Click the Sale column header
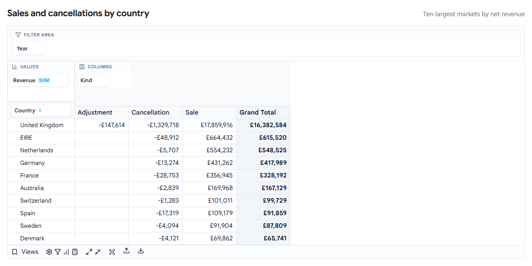 point(210,112)
